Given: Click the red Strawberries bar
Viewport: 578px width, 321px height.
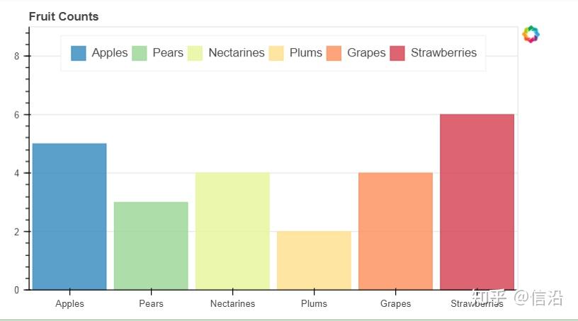Looking at the screenshot, I should [477, 202].
